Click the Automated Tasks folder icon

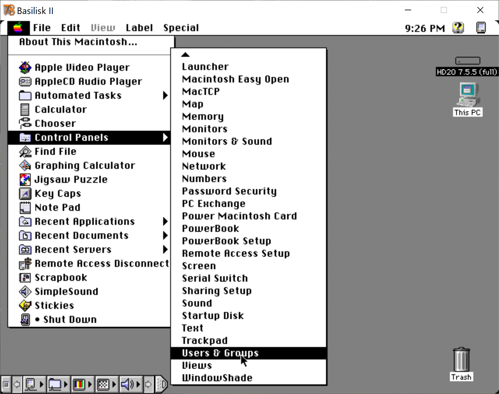point(25,95)
